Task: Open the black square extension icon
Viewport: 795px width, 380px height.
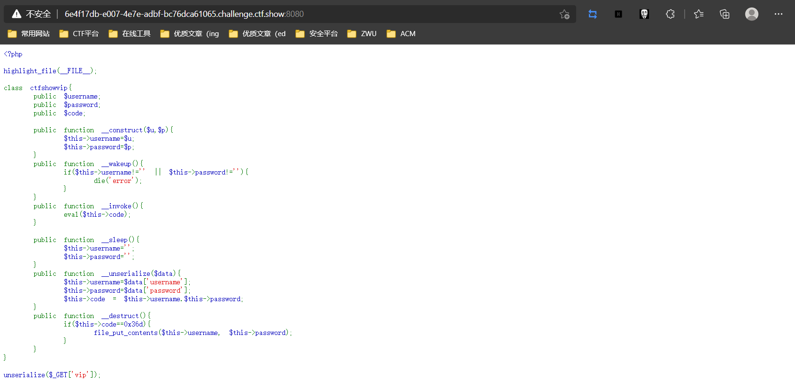Action: click(x=618, y=15)
